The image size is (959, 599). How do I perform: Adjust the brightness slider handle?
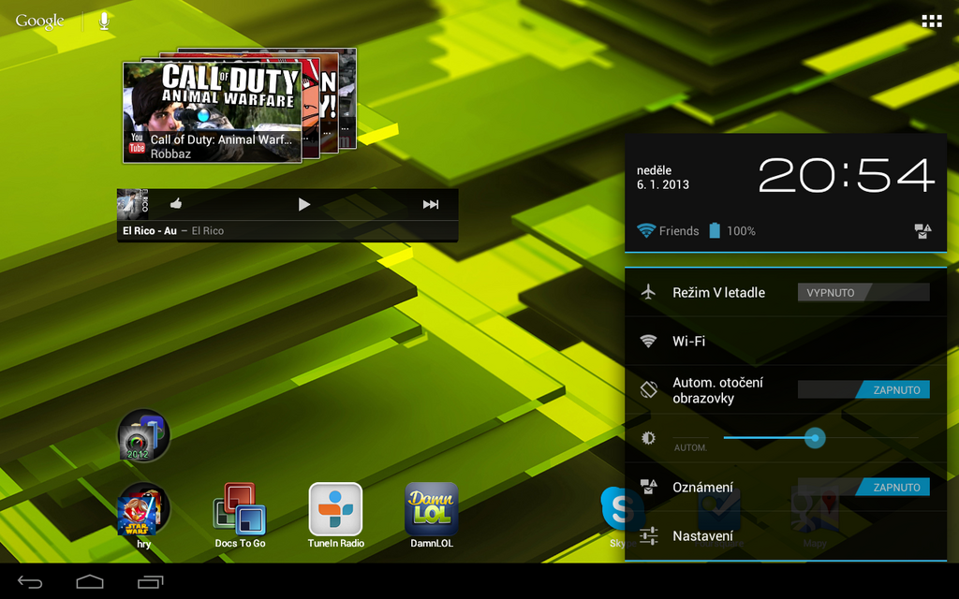tap(815, 438)
